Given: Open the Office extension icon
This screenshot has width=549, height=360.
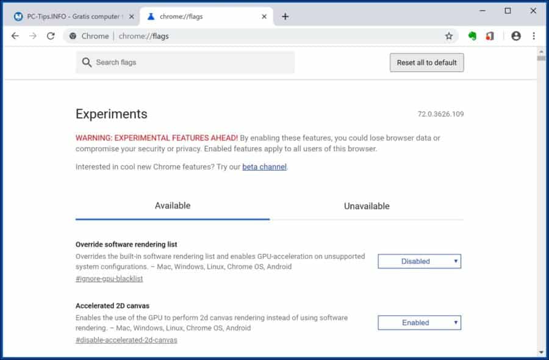Looking at the screenshot, I should [x=489, y=36].
